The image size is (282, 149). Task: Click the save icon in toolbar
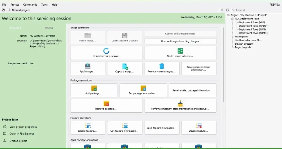pyautogui.click(x=3, y=10)
